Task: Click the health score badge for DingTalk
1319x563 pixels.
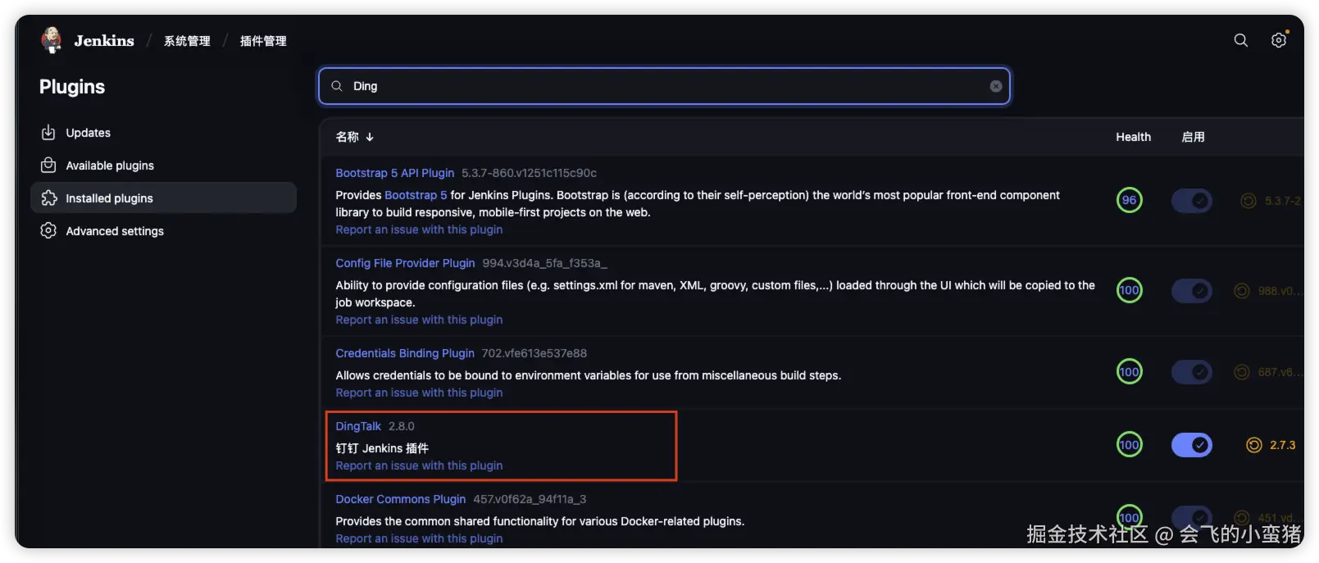Action: click(x=1130, y=445)
